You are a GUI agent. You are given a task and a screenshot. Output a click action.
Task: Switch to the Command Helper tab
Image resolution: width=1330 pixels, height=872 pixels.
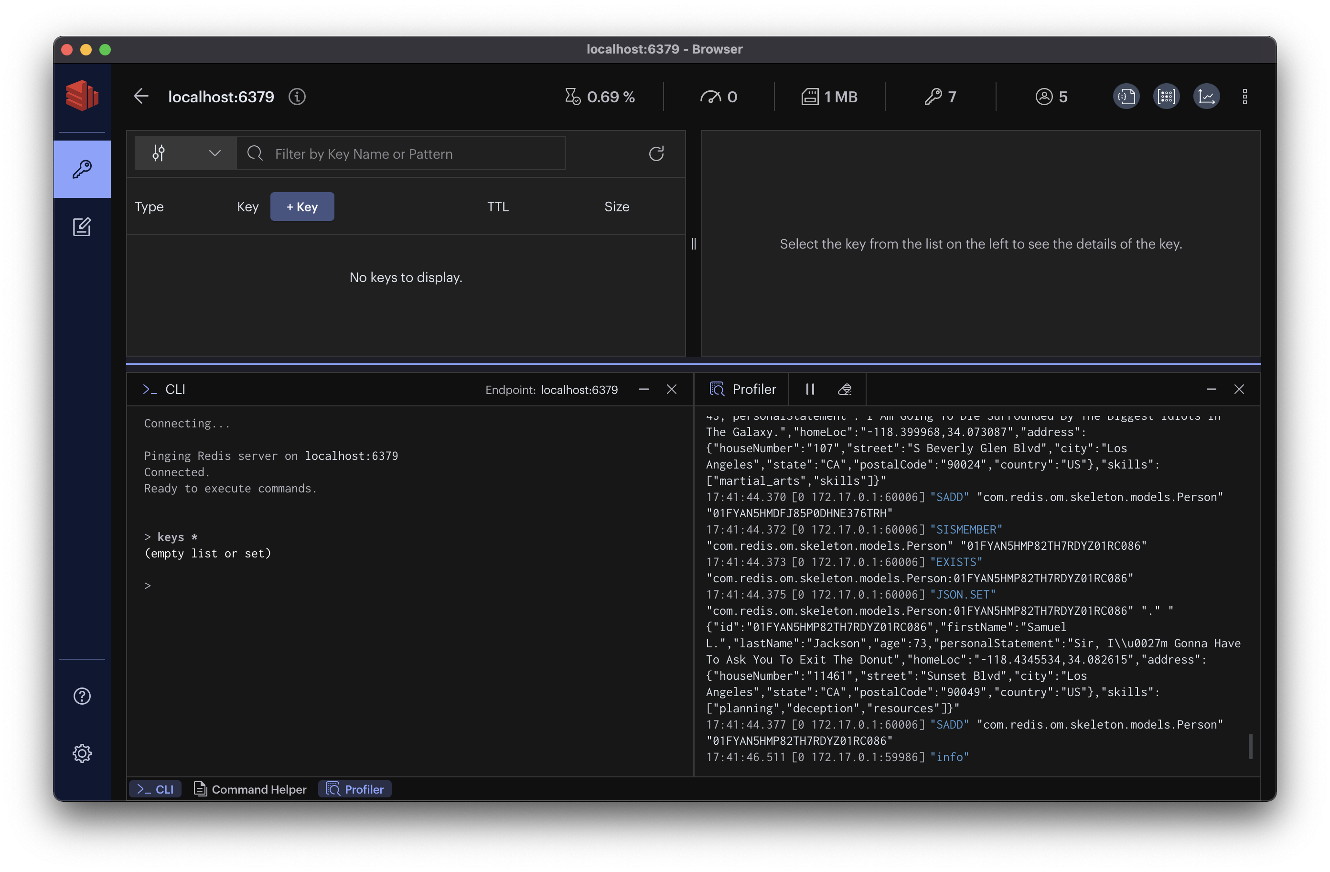pos(250,789)
